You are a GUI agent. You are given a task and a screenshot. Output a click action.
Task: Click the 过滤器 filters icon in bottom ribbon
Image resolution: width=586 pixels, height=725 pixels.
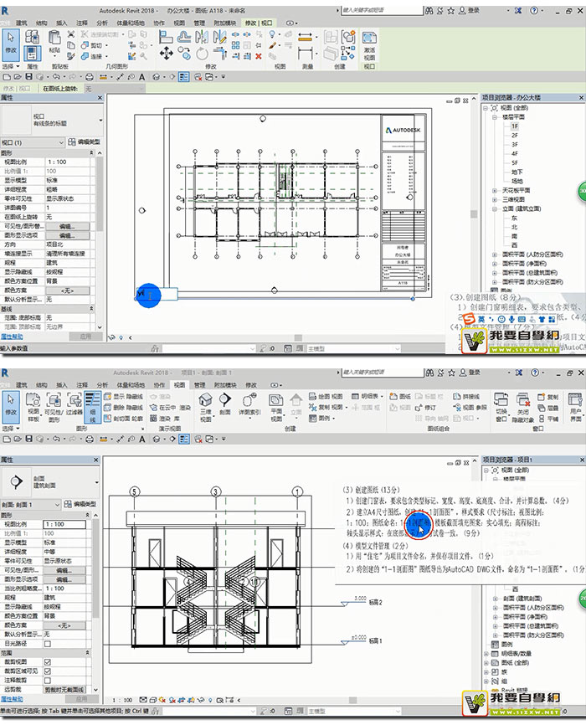(74, 404)
